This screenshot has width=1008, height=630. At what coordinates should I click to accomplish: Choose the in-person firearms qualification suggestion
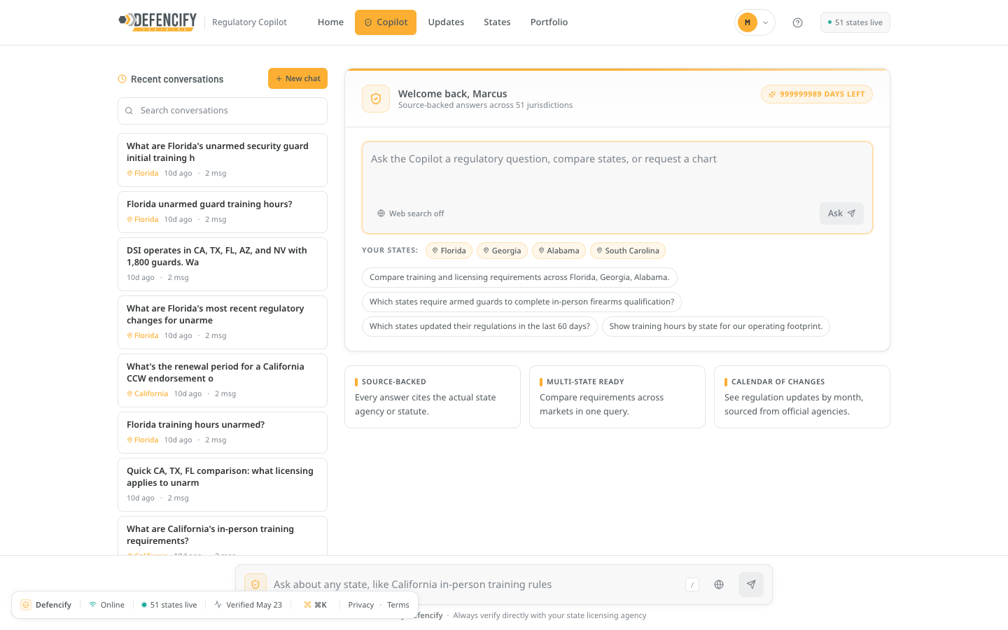coord(521,302)
